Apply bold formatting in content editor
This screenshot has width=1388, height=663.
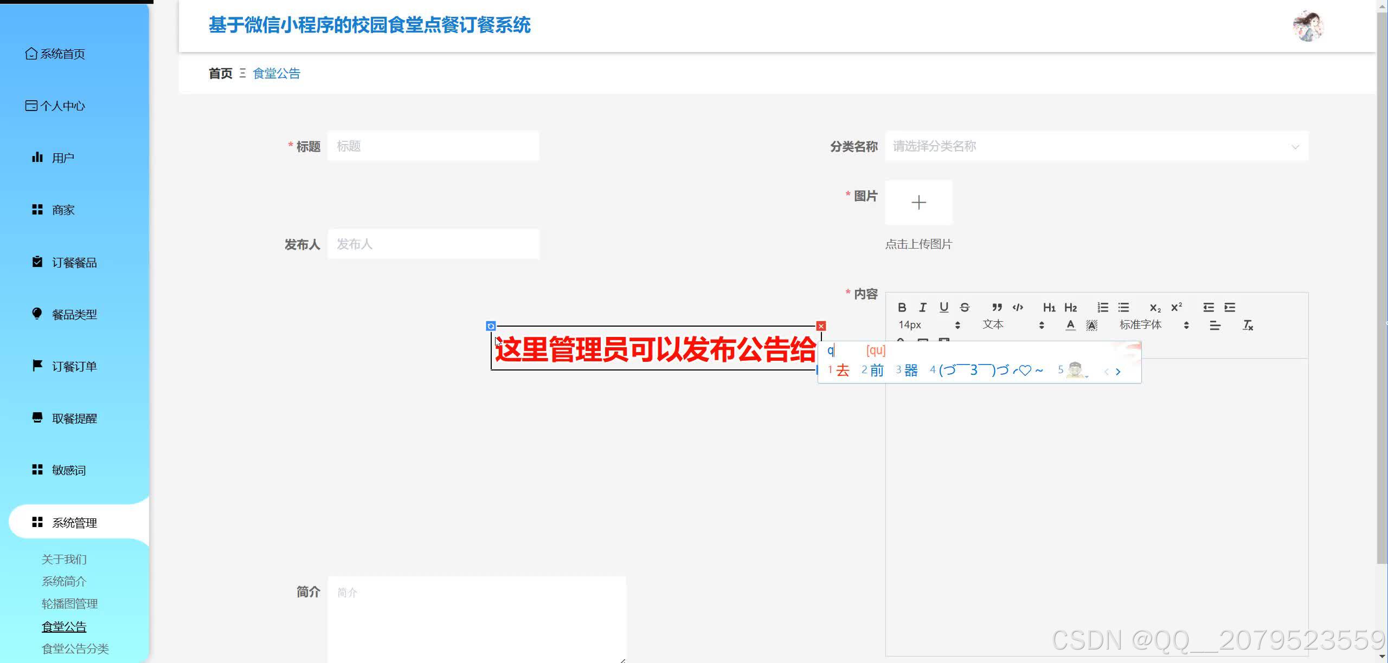[902, 308]
